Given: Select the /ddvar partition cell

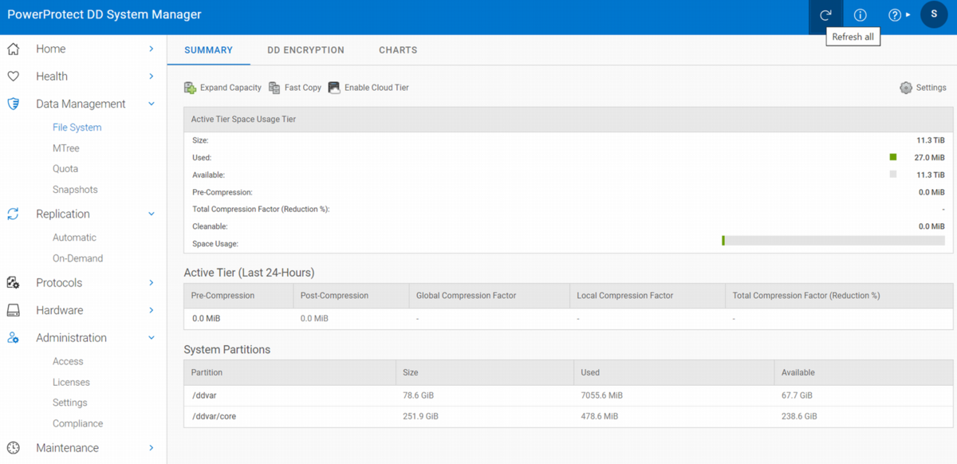Looking at the screenshot, I should point(289,395).
